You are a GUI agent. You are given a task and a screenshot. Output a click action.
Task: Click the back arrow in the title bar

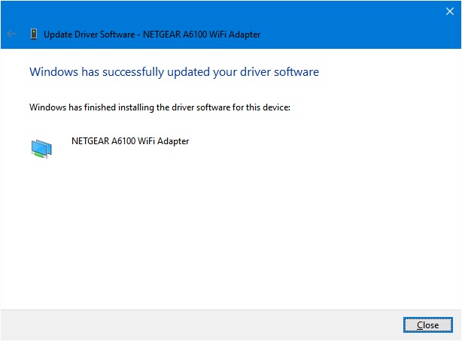[11, 34]
